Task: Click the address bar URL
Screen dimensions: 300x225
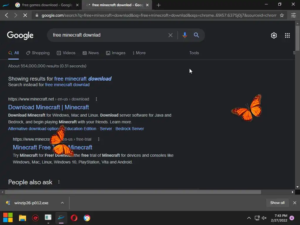Action: [159, 15]
